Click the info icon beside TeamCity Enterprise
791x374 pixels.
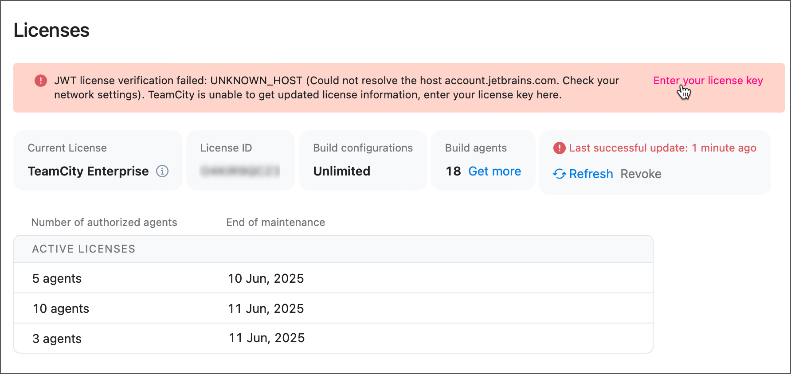point(162,171)
